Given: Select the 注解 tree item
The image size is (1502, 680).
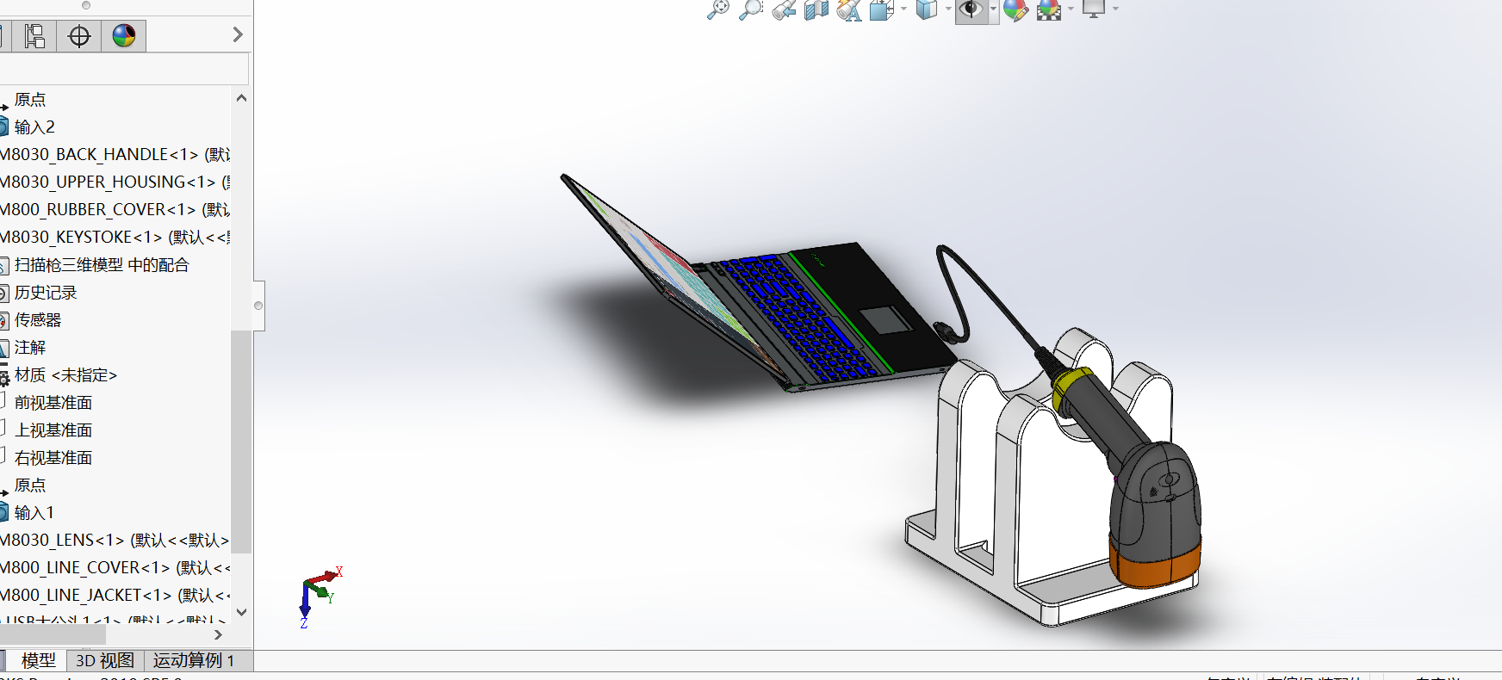Looking at the screenshot, I should point(30,348).
